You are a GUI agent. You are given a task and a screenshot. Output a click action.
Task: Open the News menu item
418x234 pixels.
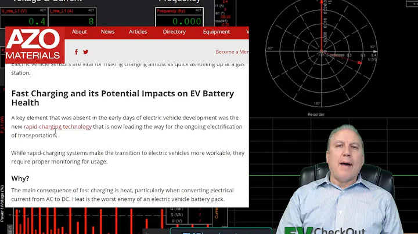(x=107, y=32)
